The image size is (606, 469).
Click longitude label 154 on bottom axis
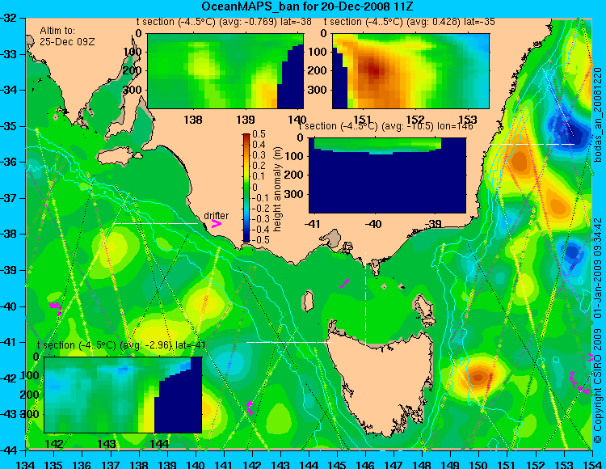pyautogui.click(x=592, y=463)
